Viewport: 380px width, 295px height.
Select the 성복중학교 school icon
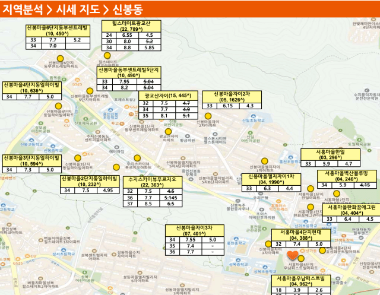[238, 261]
